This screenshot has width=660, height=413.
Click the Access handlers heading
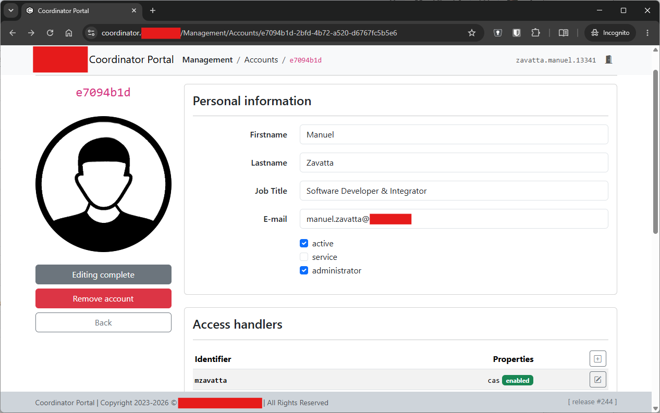click(238, 324)
